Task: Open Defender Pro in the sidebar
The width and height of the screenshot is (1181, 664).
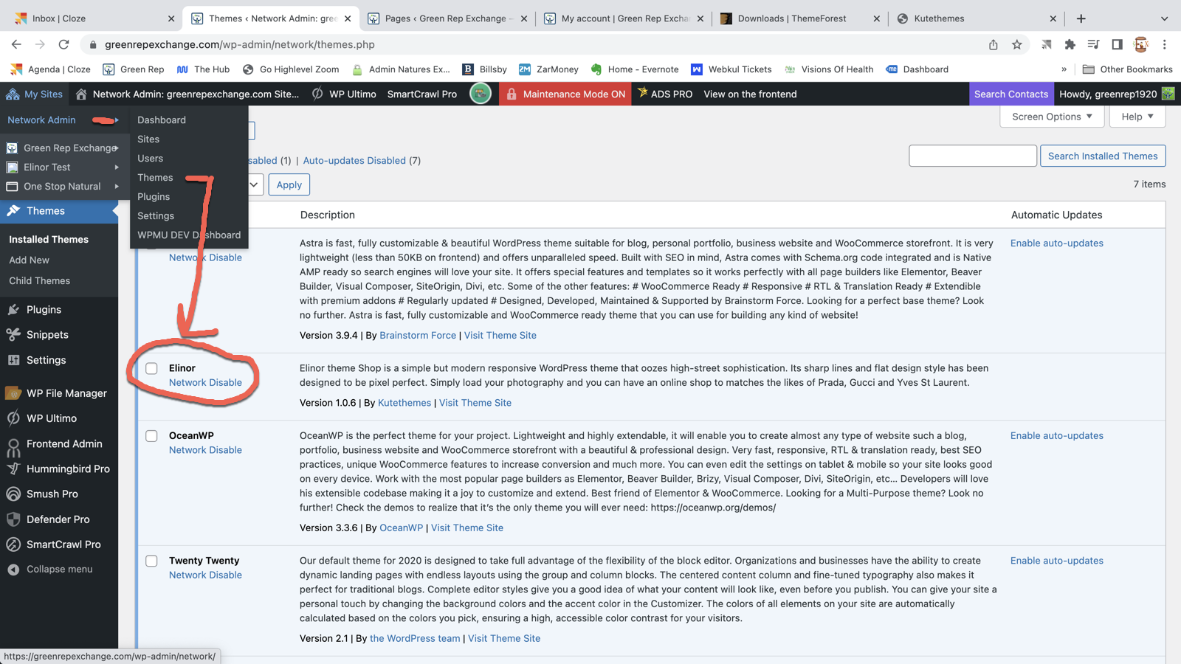Action: point(59,519)
